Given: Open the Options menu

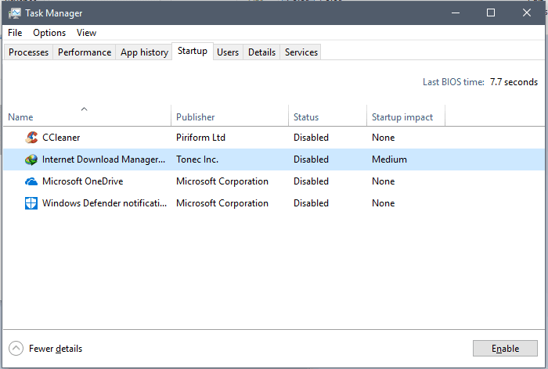Looking at the screenshot, I should click(x=49, y=33).
